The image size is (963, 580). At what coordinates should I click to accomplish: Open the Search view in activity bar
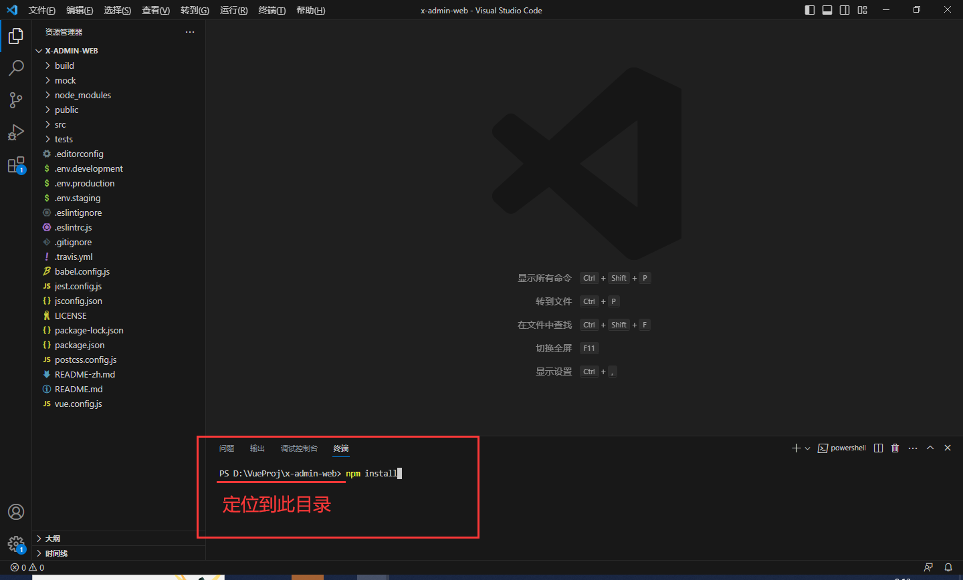point(16,68)
